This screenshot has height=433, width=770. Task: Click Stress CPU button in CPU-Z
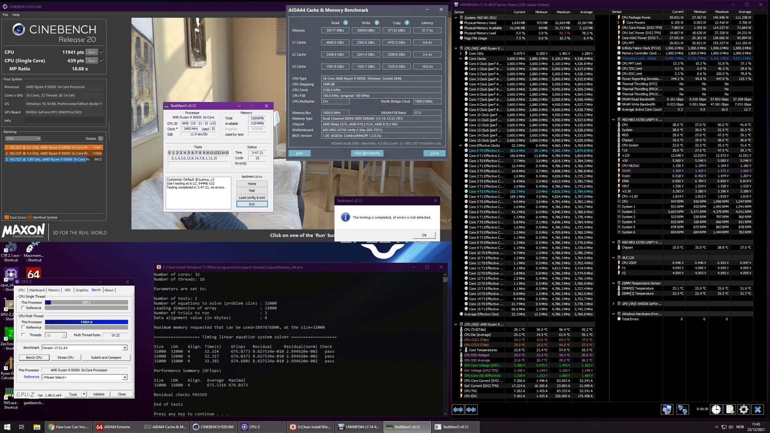[65, 358]
